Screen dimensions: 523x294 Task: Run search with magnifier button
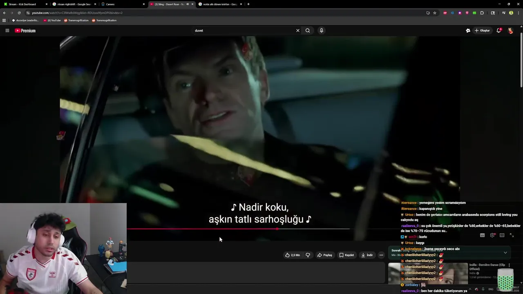click(x=308, y=31)
